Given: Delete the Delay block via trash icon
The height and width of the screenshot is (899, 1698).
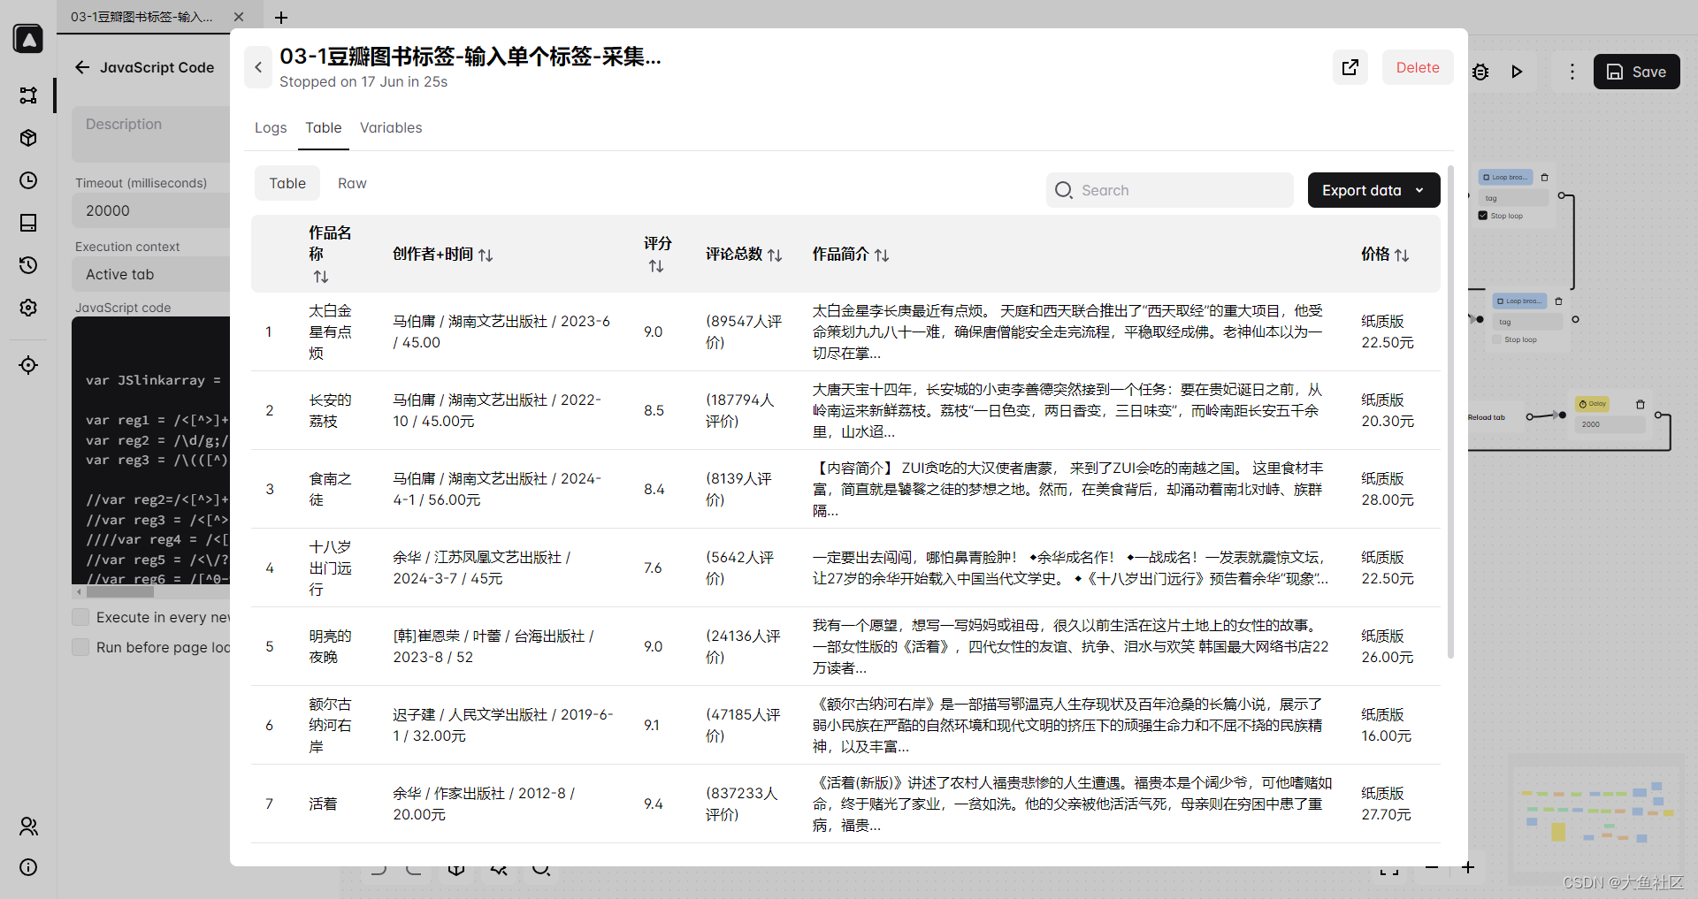Looking at the screenshot, I should 1641,404.
